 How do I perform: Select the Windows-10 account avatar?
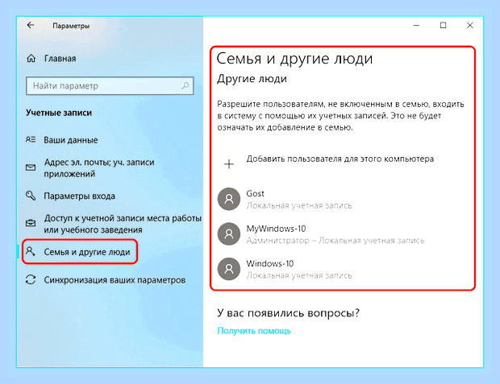click(x=229, y=269)
